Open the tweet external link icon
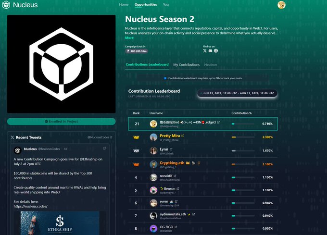This screenshot has width=327, height=235. click(104, 148)
